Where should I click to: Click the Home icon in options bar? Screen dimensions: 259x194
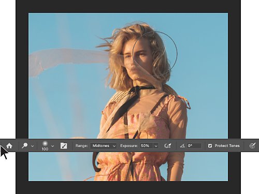click(x=9, y=146)
